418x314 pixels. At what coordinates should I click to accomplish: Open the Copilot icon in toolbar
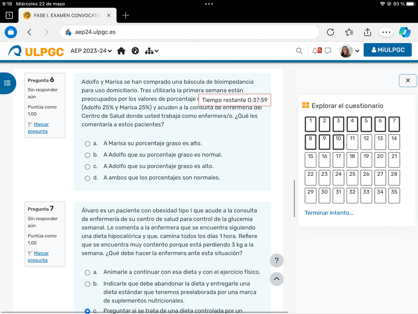(404, 32)
